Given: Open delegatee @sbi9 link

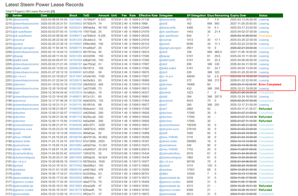Looking at the screenshot, I should 163,52.
